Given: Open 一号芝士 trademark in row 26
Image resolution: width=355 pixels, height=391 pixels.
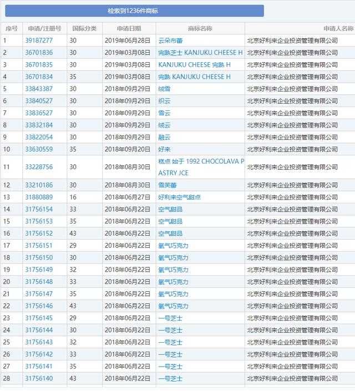Looking at the screenshot, I should pos(170,354).
